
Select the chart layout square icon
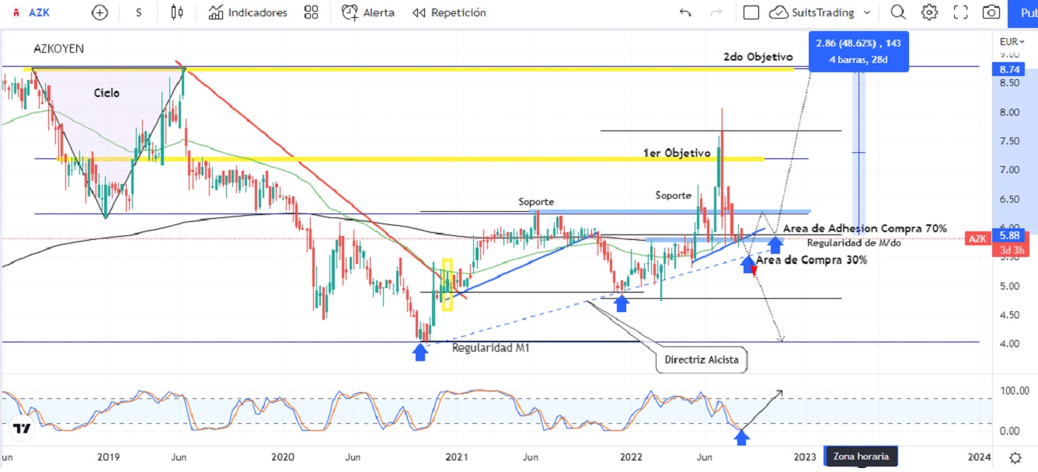[751, 12]
